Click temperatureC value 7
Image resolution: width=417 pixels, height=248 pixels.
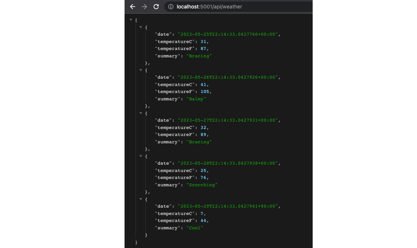coord(202,213)
